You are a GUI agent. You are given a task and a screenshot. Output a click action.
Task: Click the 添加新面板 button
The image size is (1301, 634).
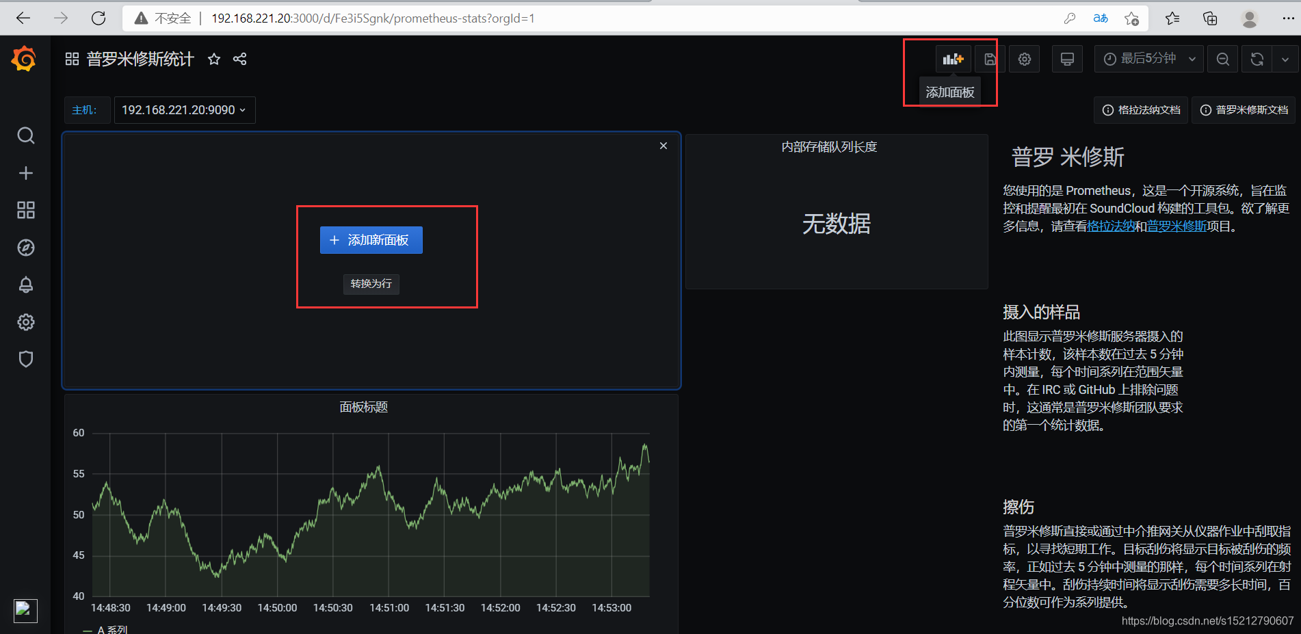pos(371,240)
